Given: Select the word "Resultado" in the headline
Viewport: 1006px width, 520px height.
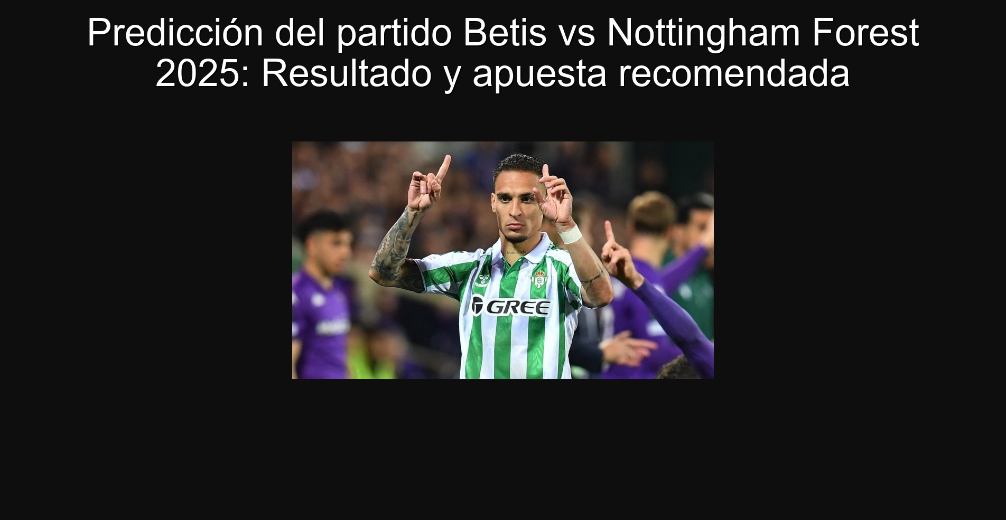Looking at the screenshot, I should click(347, 73).
